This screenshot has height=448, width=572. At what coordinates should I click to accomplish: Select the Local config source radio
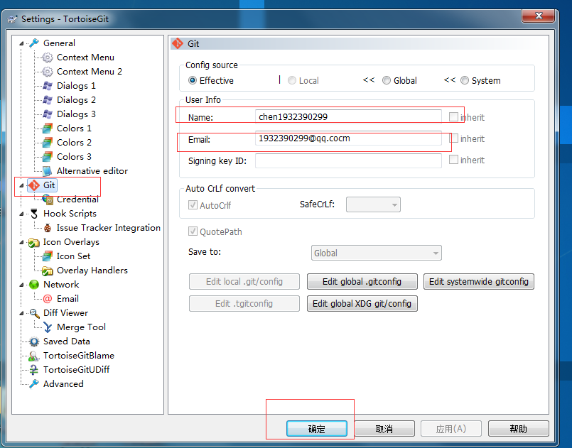pos(292,80)
